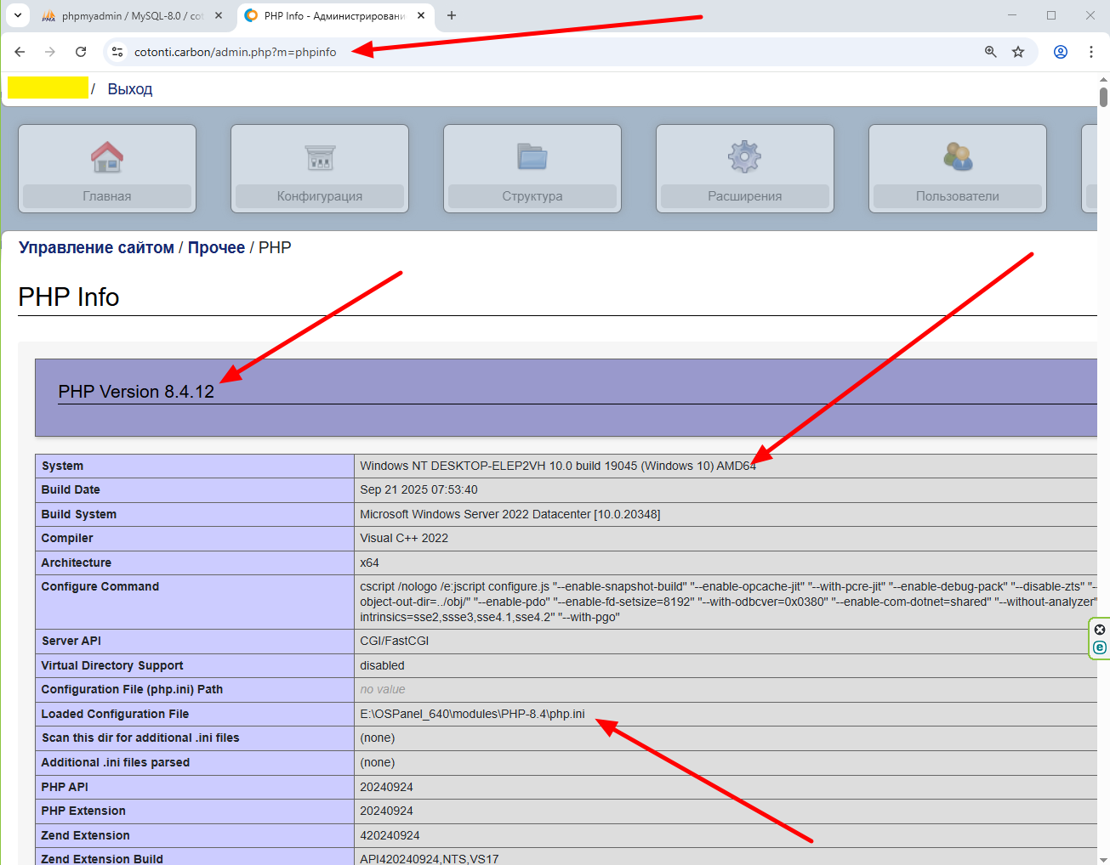Click the Loaded Configuration File php.ini path
The width and height of the screenshot is (1110, 865).
[472, 714]
